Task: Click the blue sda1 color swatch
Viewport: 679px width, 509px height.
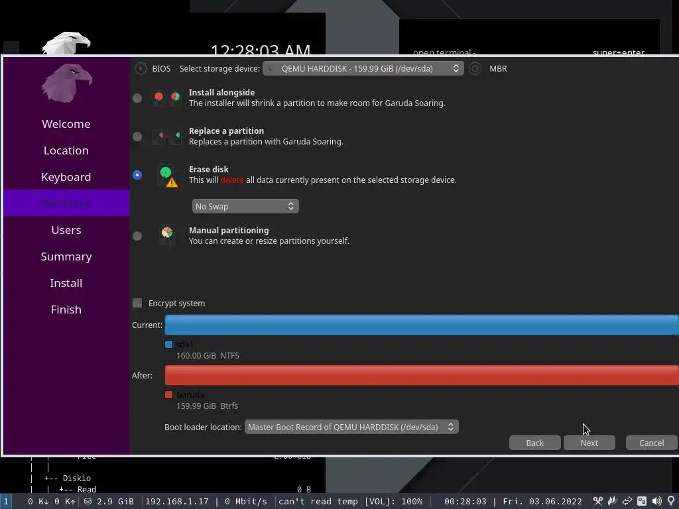Action: (169, 344)
